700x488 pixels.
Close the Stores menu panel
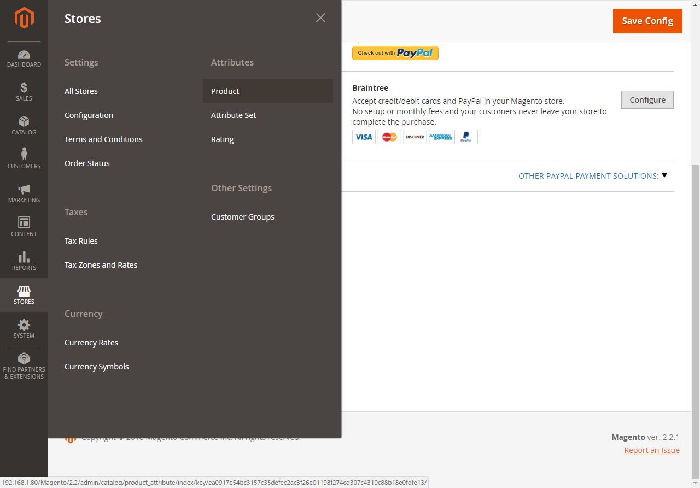tap(320, 18)
